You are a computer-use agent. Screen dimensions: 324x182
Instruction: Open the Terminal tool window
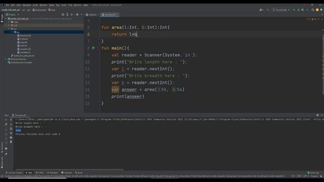[66, 173]
